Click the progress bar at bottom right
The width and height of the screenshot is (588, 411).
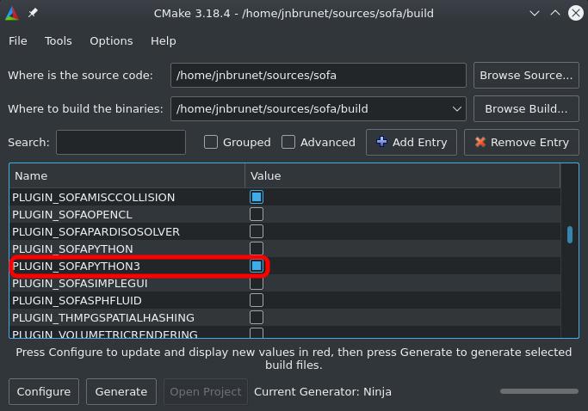[539, 391]
